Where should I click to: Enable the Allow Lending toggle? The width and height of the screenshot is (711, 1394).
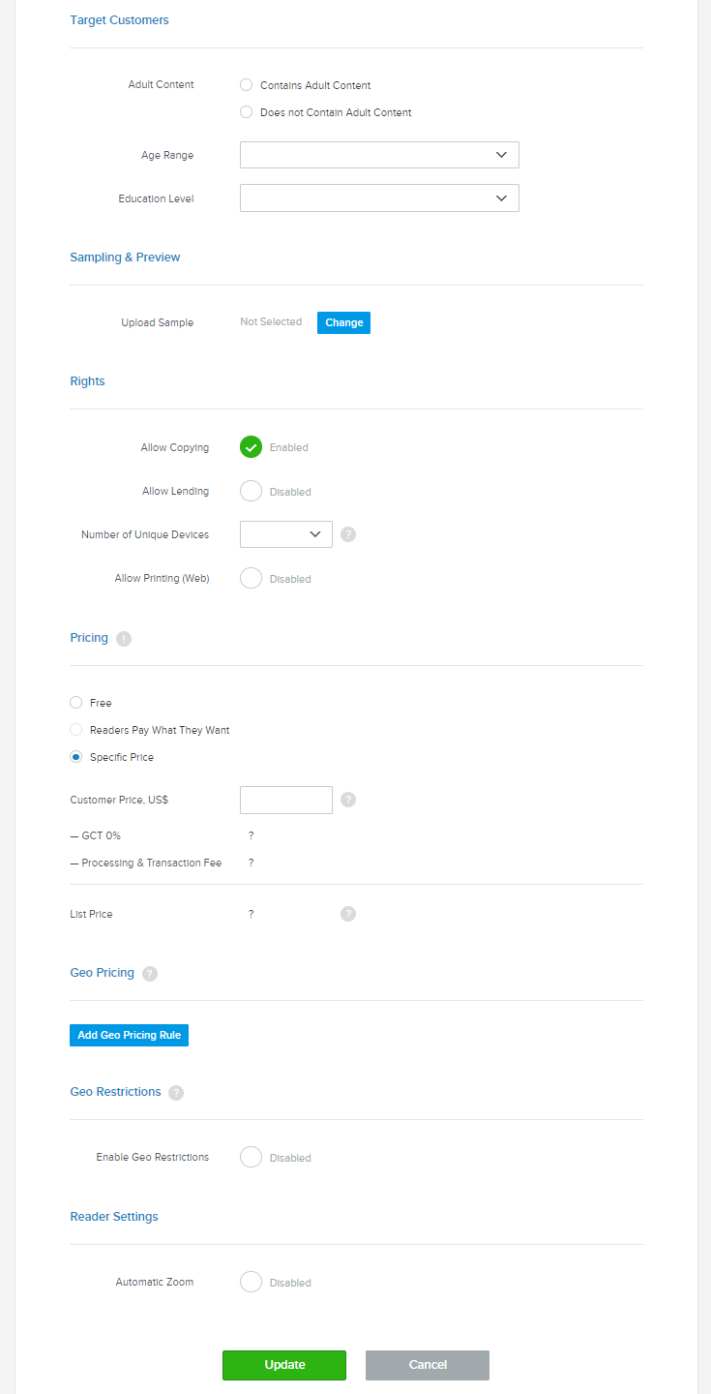point(251,491)
